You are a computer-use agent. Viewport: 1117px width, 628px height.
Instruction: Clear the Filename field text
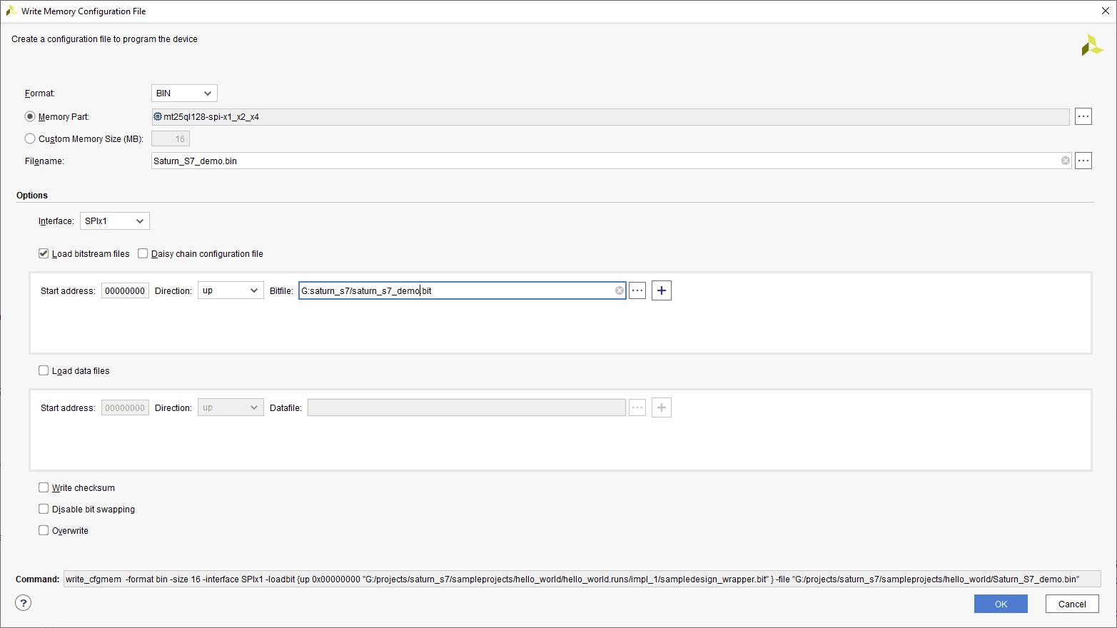tap(1065, 161)
